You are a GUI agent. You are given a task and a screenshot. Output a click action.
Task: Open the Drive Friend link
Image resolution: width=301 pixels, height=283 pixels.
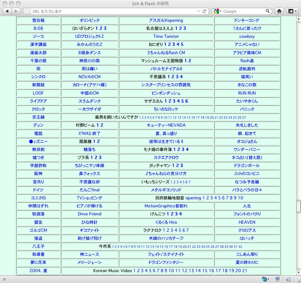pyautogui.click(x=89, y=214)
